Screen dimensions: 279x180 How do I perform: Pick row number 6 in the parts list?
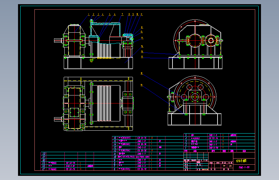[115, 169]
